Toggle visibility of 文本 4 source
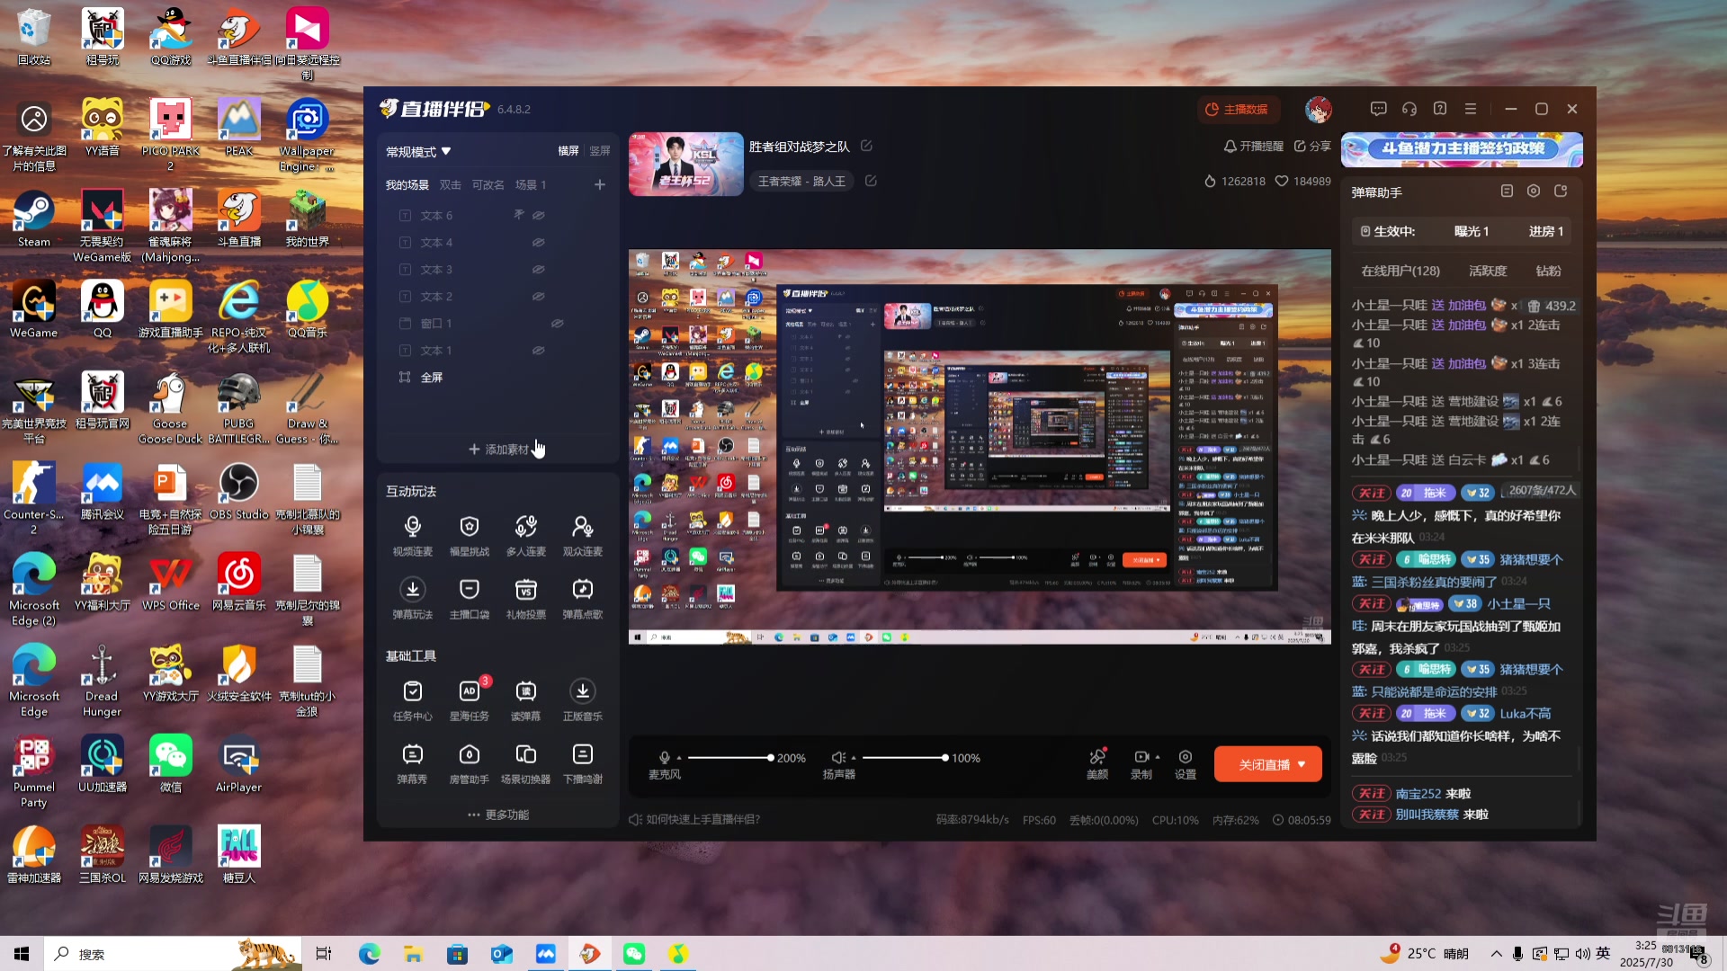Screen dimensions: 1727x971 (x=538, y=243)
